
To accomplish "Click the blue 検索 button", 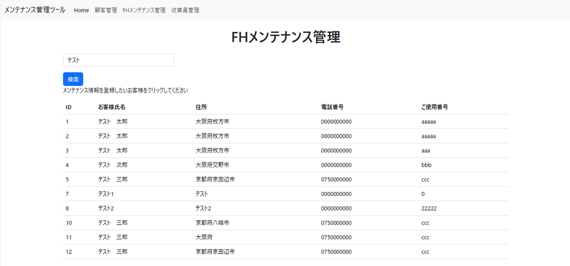I will 73,79.
